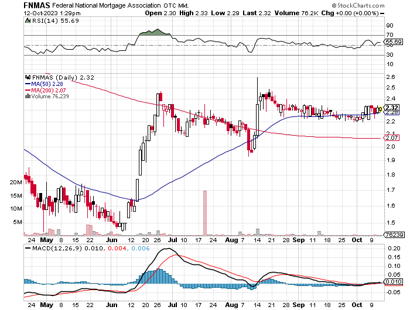Click the 76239 volume tag

(395, 235)
